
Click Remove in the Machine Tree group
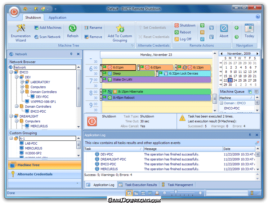[x=93, y=37]
